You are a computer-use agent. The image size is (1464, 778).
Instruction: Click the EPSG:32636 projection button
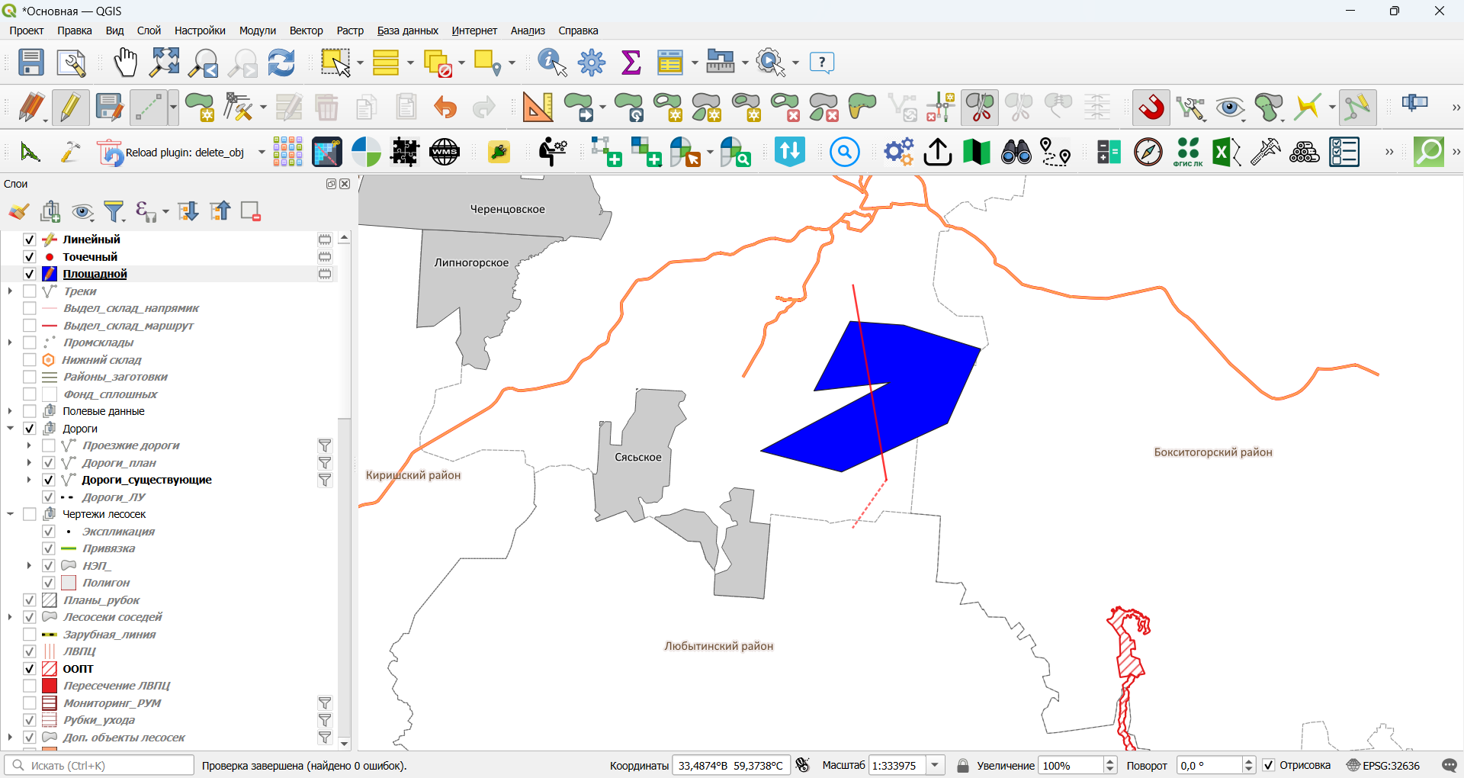click(x=1383, y=765)
